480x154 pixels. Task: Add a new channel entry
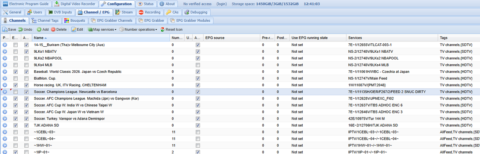point(43,30)
